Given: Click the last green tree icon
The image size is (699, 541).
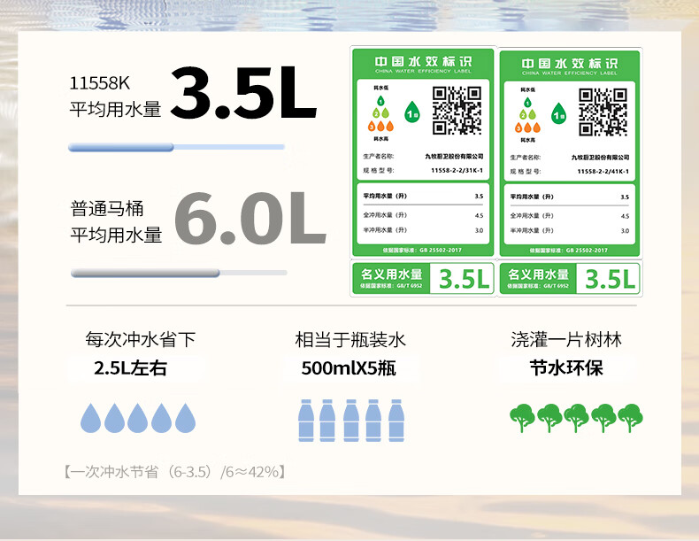Looking at the screenshot, I should (630, 416).
